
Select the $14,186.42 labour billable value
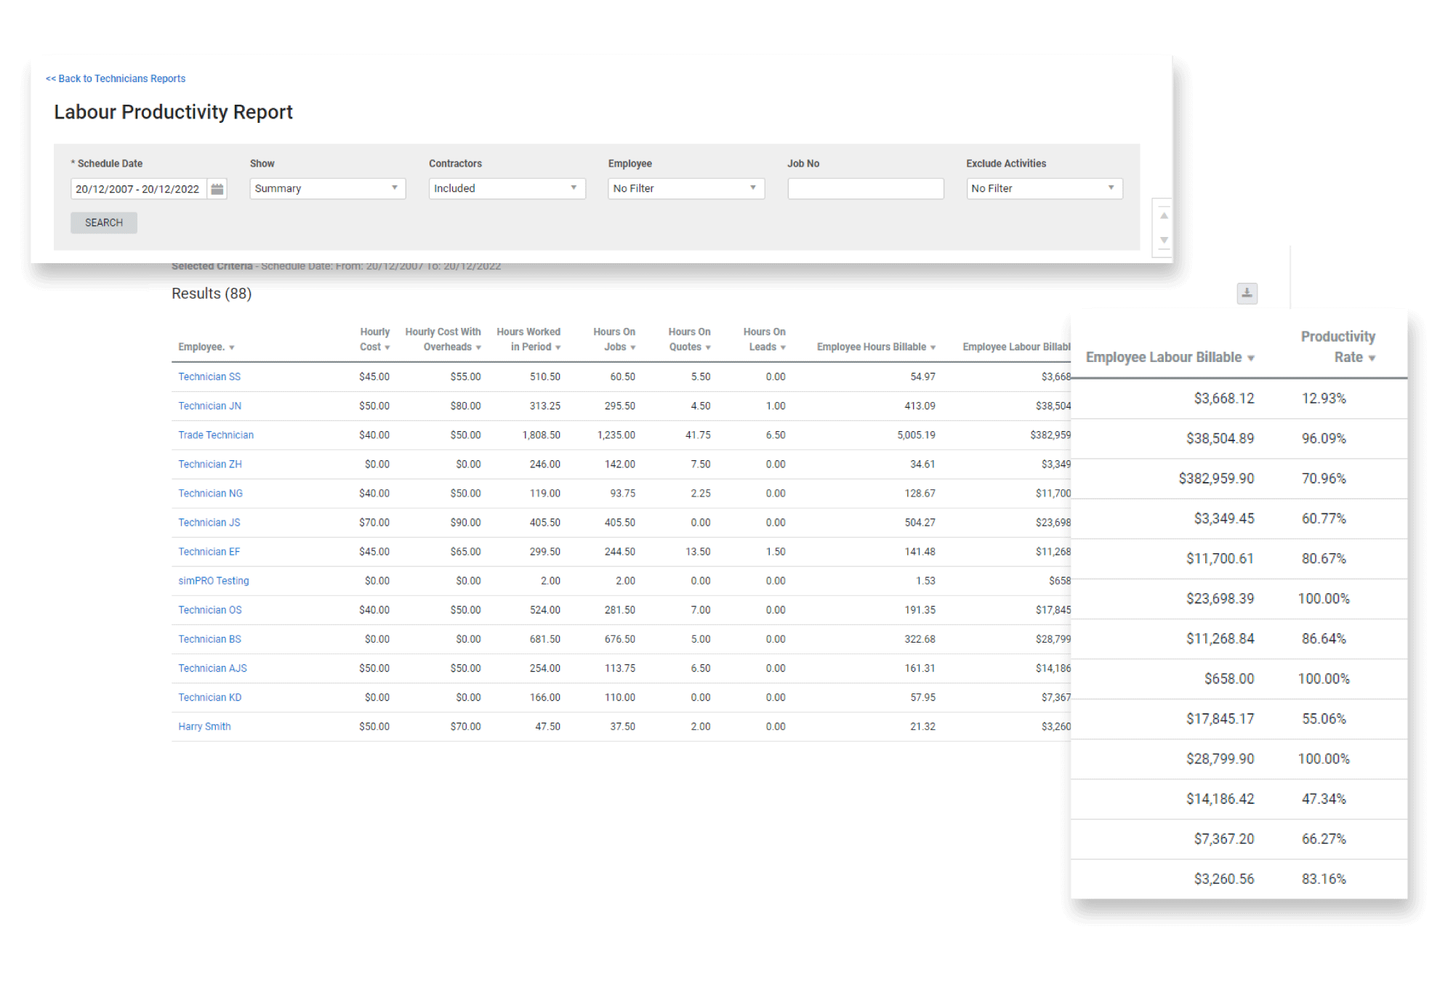[1220, 799]
